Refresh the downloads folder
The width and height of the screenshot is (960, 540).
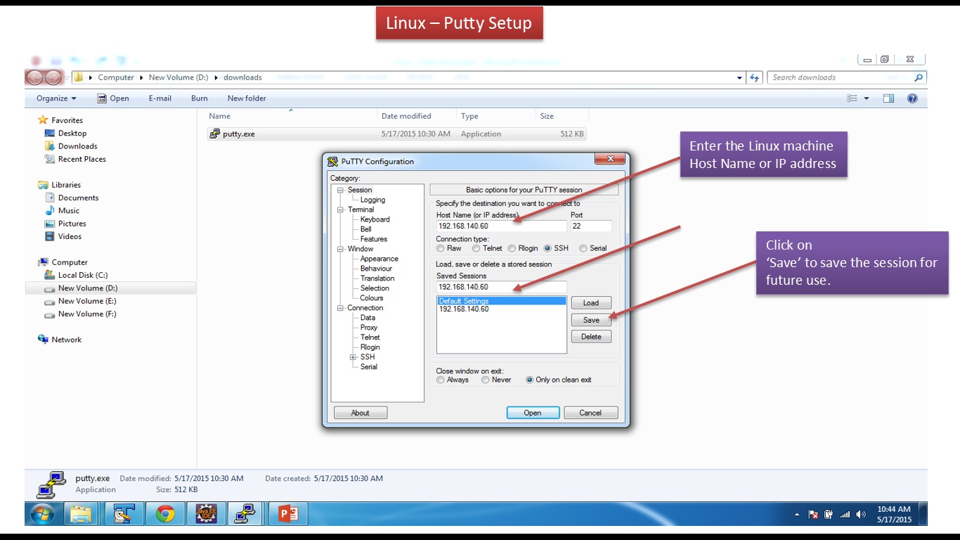(x=755, y=77)
